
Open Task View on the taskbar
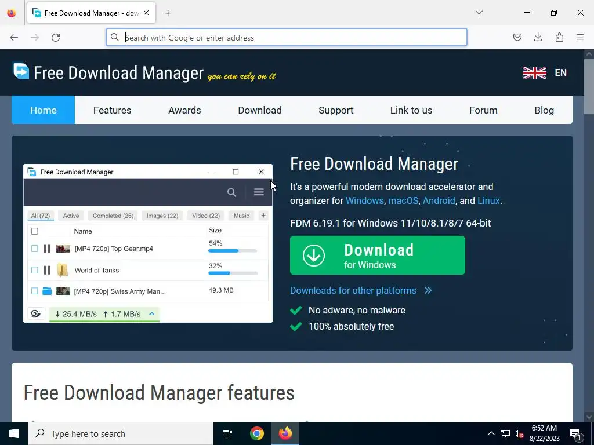pyautogui.click(x=227, y=433)
